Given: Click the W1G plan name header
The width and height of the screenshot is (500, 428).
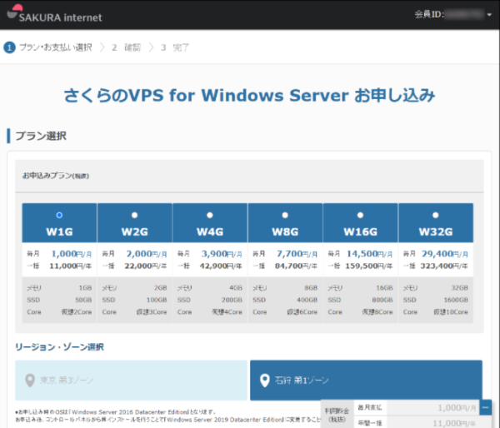Looking at the screenshot, I should tap(59, 231).
